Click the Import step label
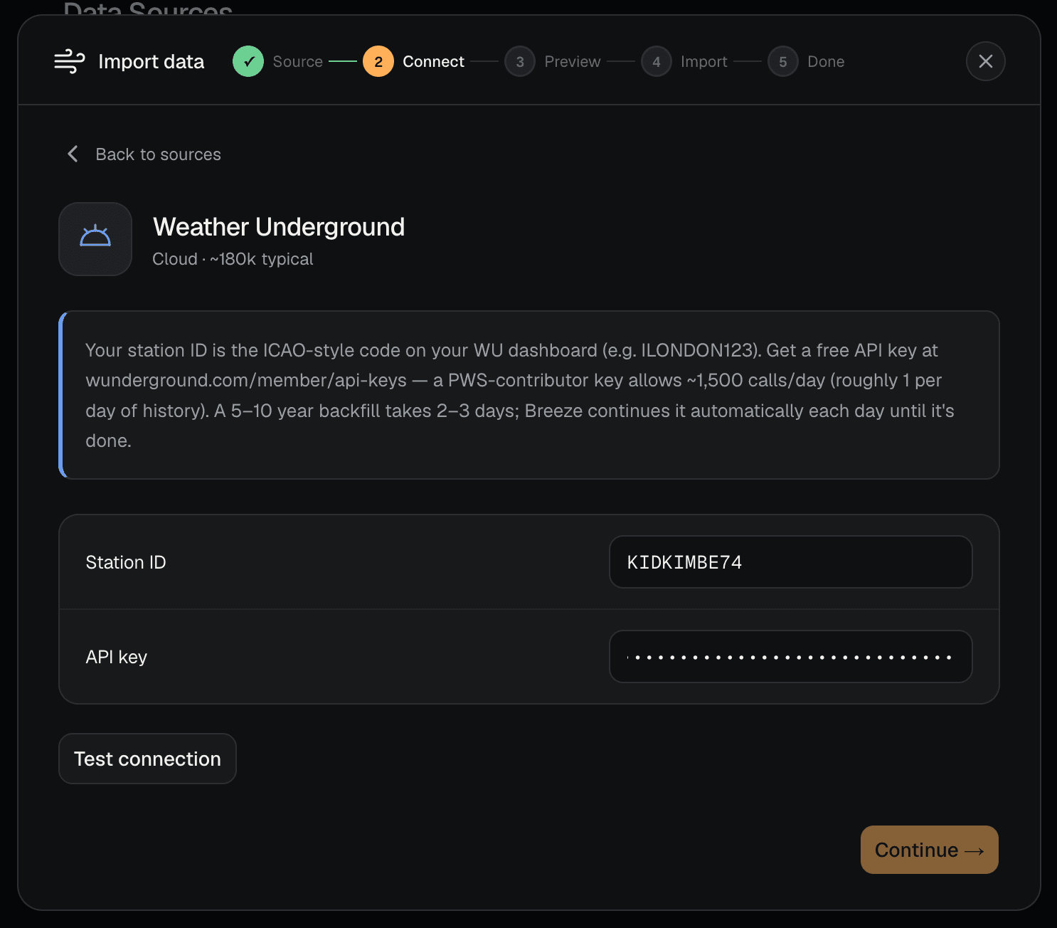 coord(704,62)
